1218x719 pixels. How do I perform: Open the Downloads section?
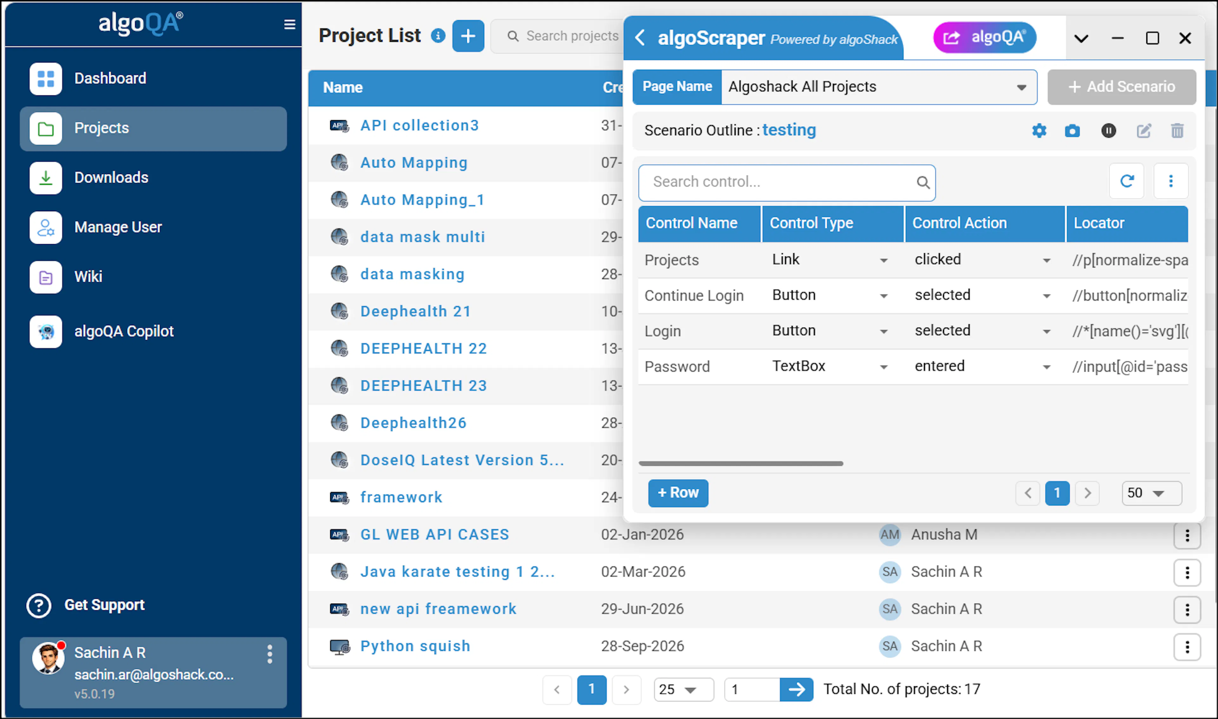153,178
